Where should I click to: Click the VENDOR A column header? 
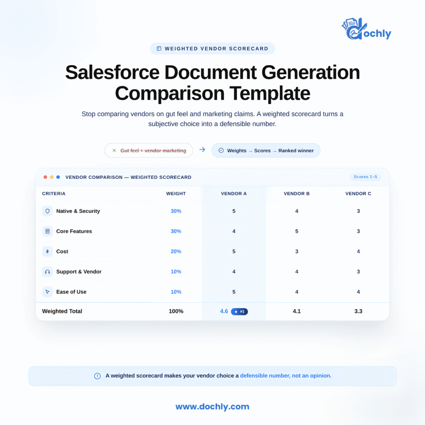pos(234,193)
